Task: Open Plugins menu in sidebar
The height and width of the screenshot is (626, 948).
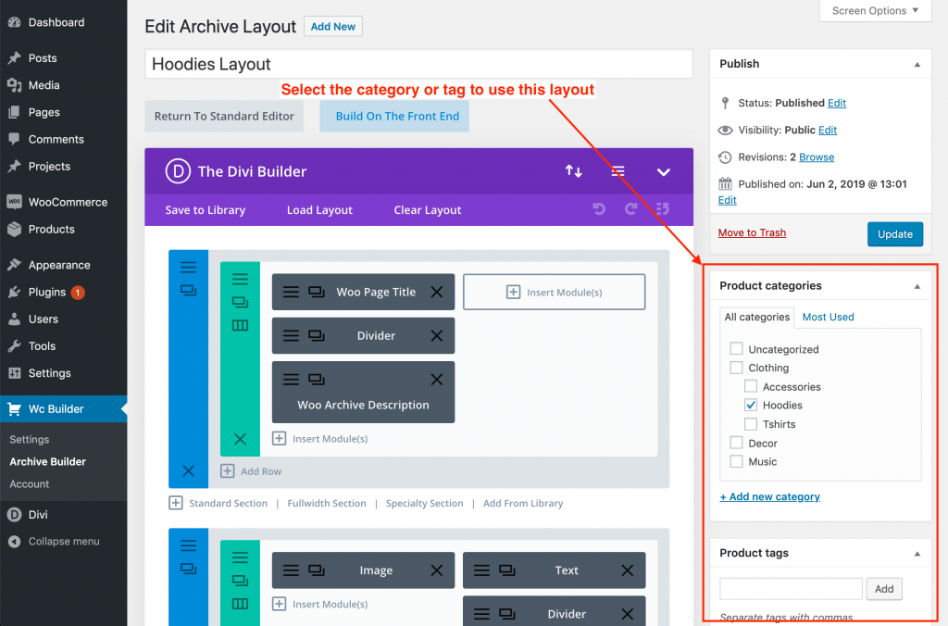Action: pyautogui.click(x=64, y=292)
